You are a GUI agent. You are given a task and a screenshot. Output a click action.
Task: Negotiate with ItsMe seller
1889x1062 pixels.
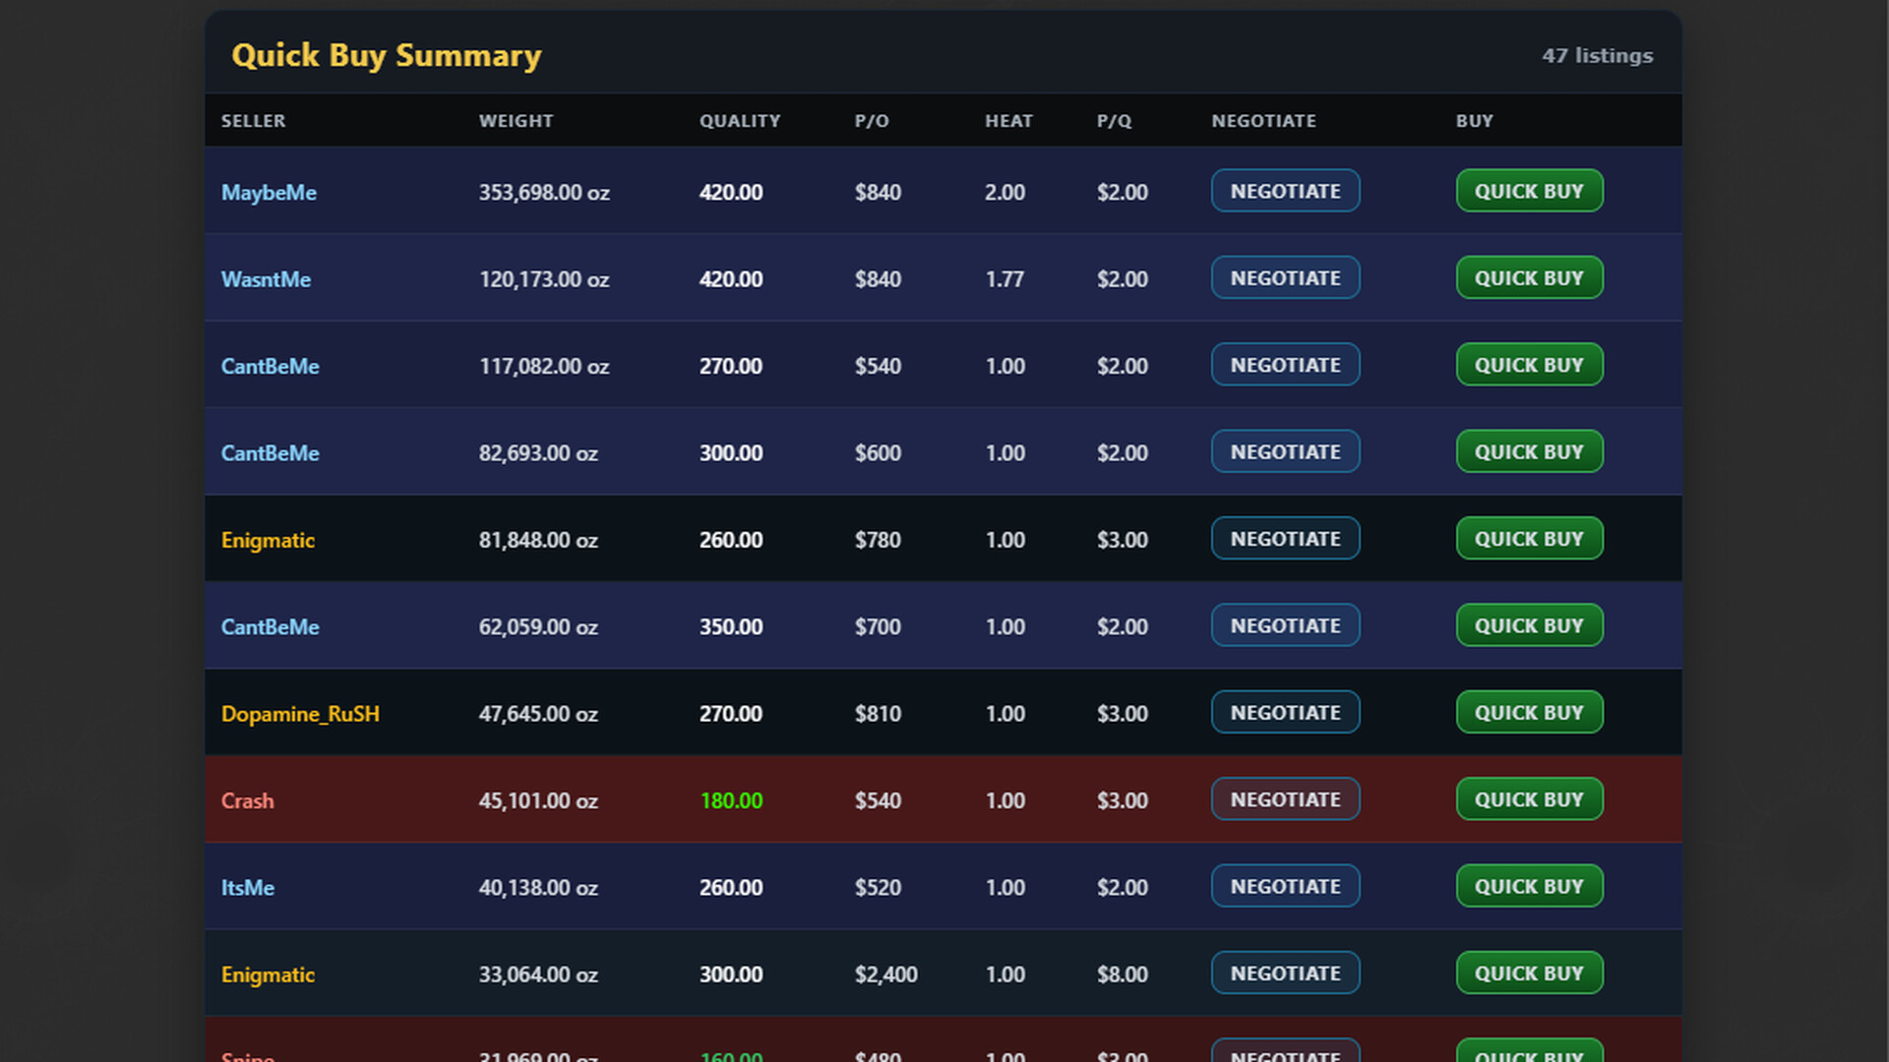1285,886
